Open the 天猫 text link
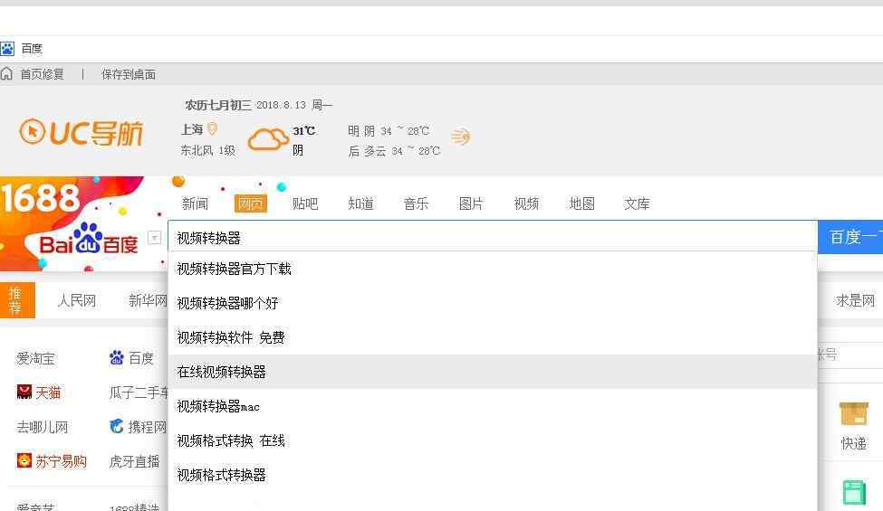The height and width of the screenshot is (511, 883). coord(48,393)
